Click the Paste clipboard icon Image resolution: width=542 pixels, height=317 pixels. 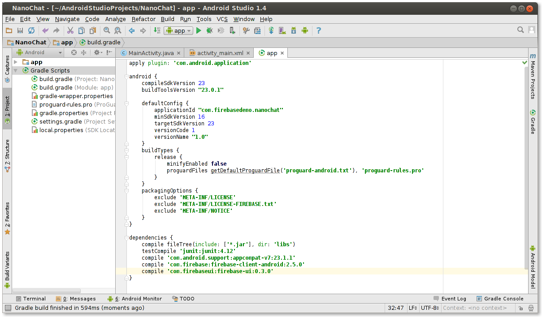click(92, 30)
